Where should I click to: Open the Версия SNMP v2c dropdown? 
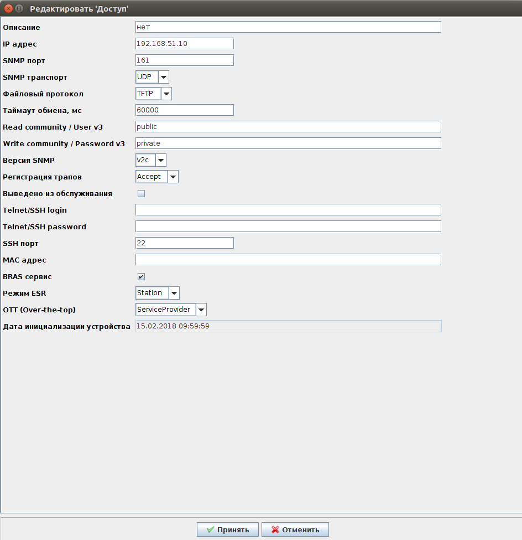click(151, 160)
